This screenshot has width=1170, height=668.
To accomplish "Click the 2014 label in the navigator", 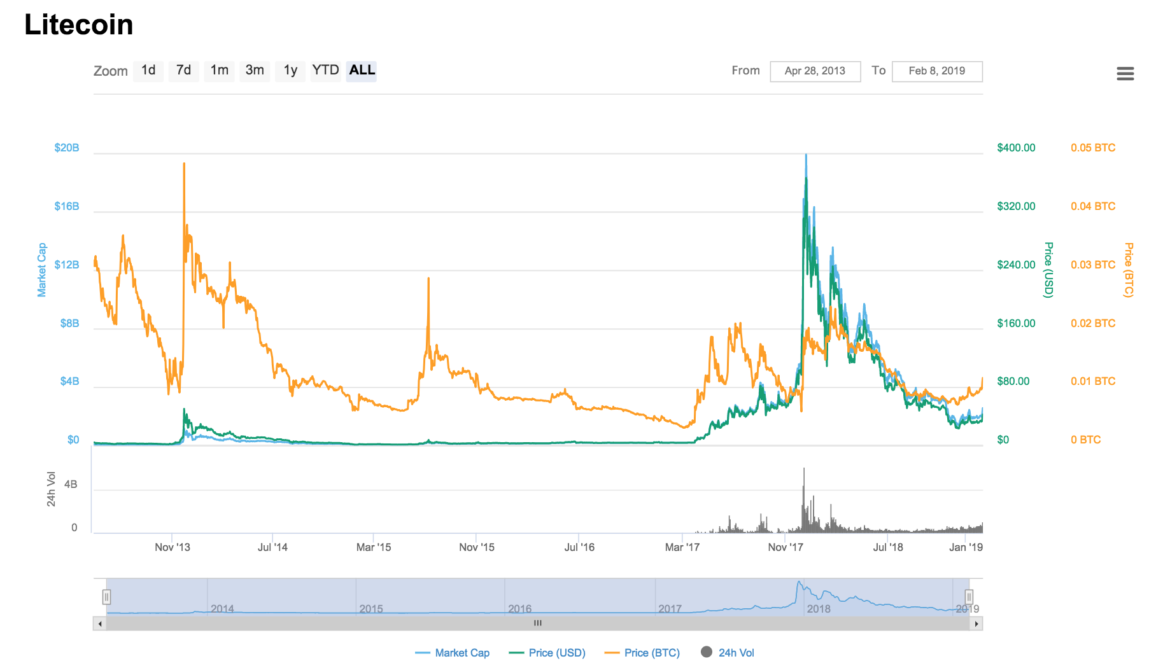I will [x=222, y=609].
